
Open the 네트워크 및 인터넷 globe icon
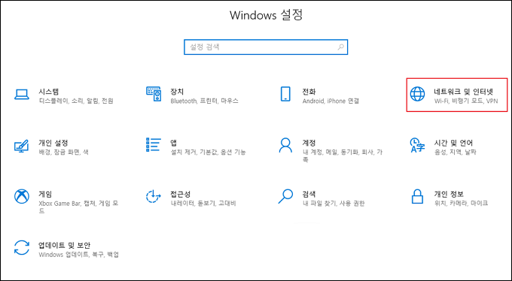pyautogui.click(x=417, y=94)
